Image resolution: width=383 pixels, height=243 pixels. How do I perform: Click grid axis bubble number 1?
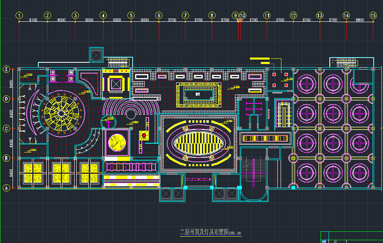pyautogui.click(x=19, y=15)
